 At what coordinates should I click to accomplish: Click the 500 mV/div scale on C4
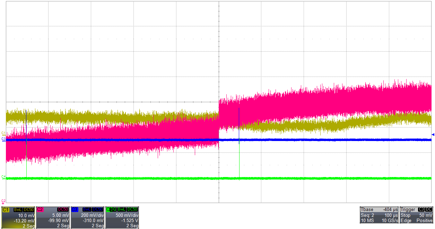[127, 215]
